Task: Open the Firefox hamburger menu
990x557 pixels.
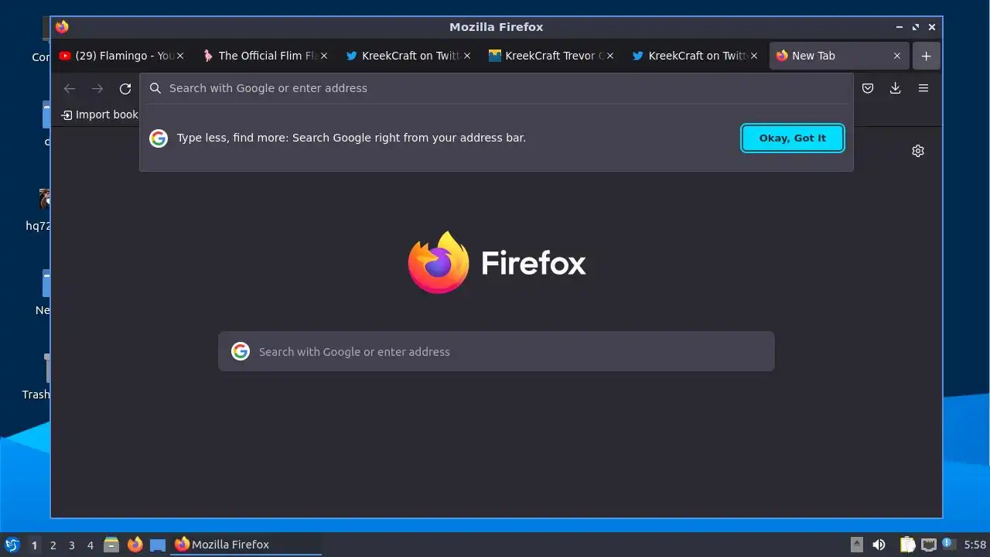Action: tap(923, 88)
